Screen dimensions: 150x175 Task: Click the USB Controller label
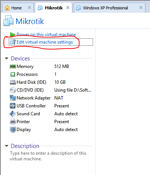(31, 106)
